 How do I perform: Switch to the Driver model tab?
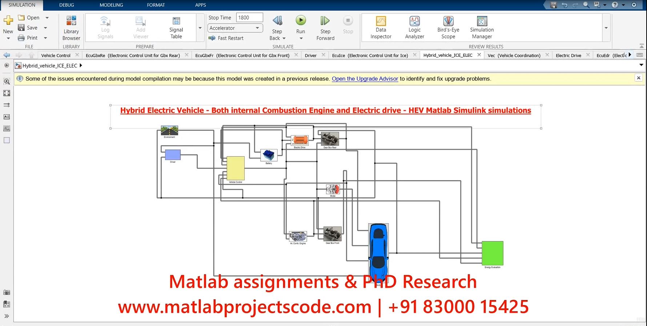311,55
